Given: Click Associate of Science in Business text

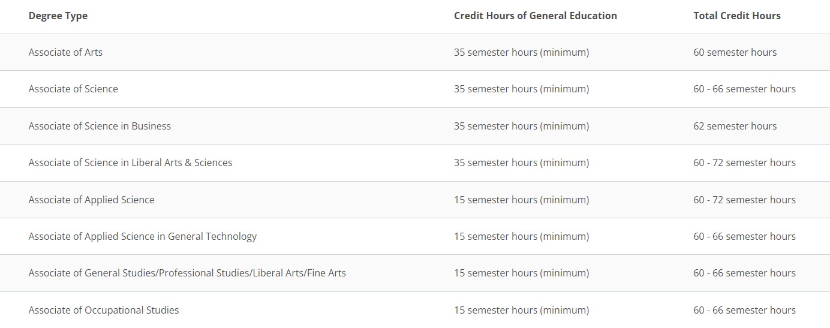Looking at the screenshot, I should (100, 126).
